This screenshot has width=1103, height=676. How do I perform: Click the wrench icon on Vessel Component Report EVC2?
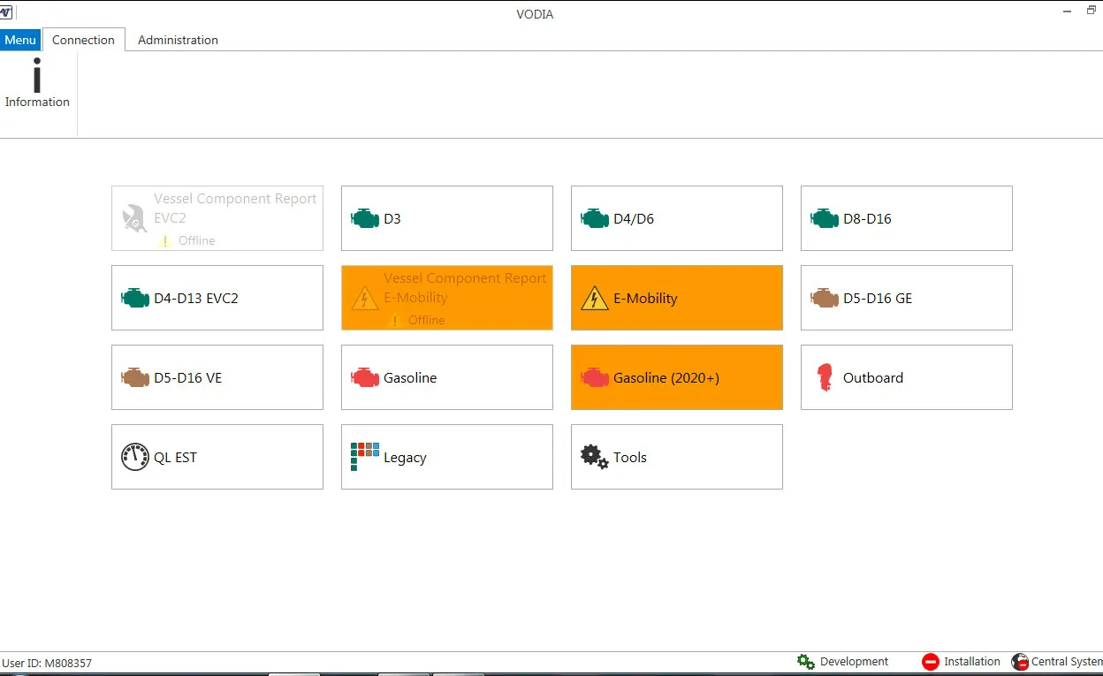pyautogui.click(x=135, y=218)
